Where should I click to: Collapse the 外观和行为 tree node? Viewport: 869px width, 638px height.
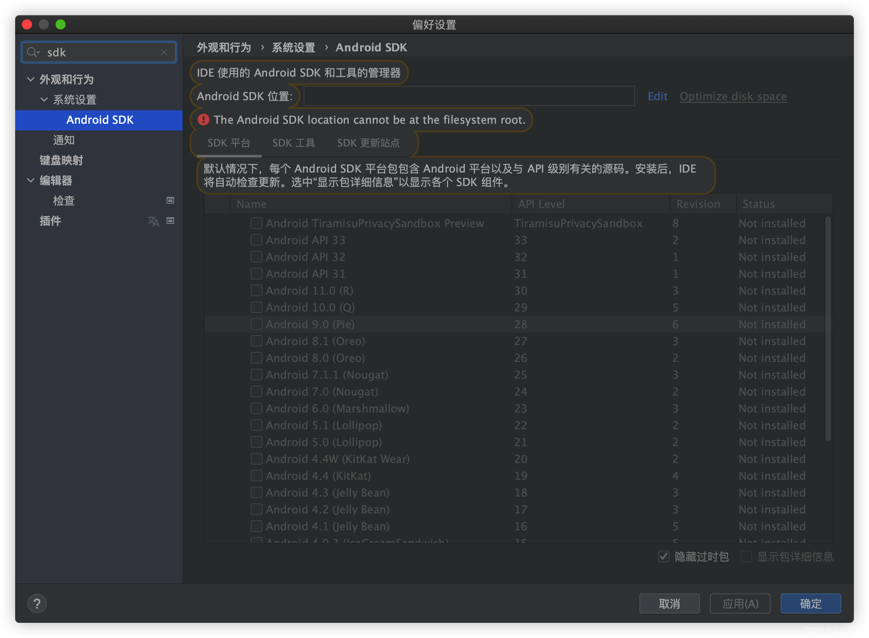click(x=31, y=79)
